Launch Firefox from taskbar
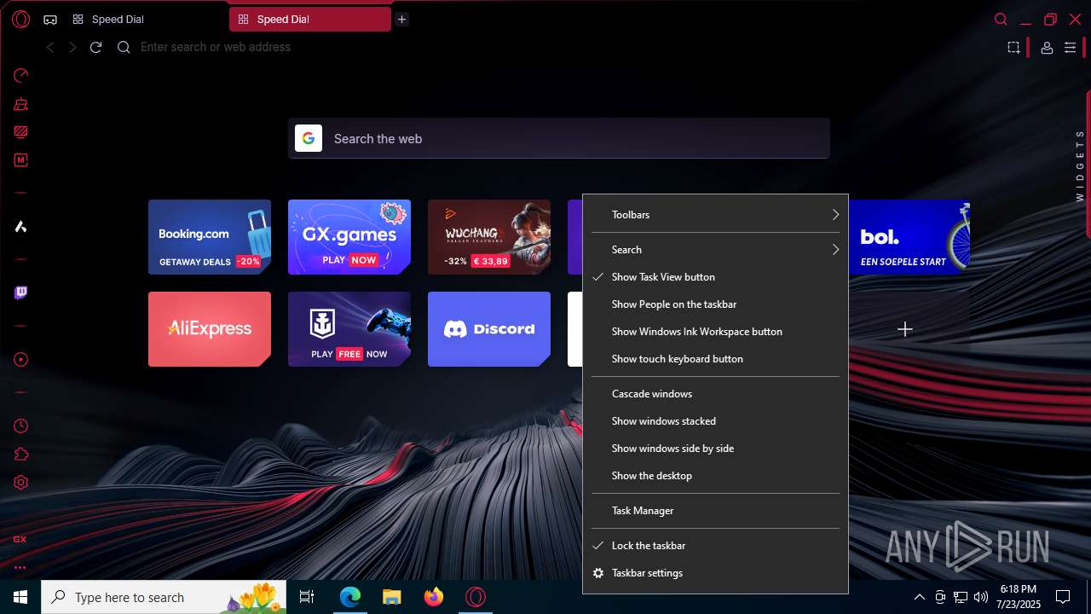The image size is (1091, 614). (434, 597)
